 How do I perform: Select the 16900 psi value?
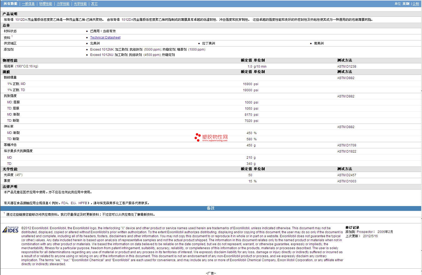point(251,84)
